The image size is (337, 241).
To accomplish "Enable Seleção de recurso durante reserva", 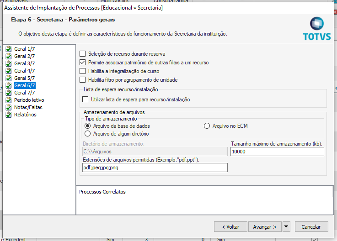I will coord(83,54).
